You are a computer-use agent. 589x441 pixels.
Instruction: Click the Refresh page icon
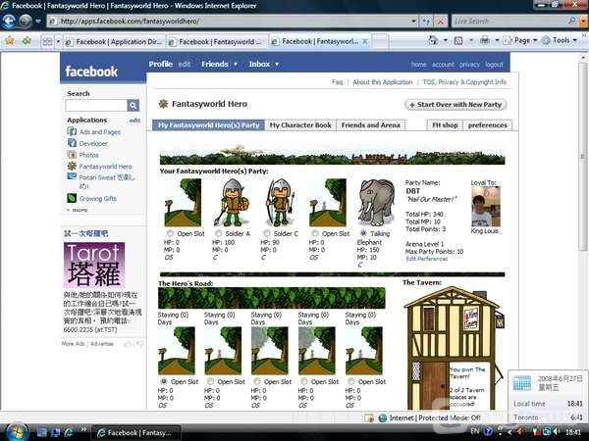[x=426, y=21]
